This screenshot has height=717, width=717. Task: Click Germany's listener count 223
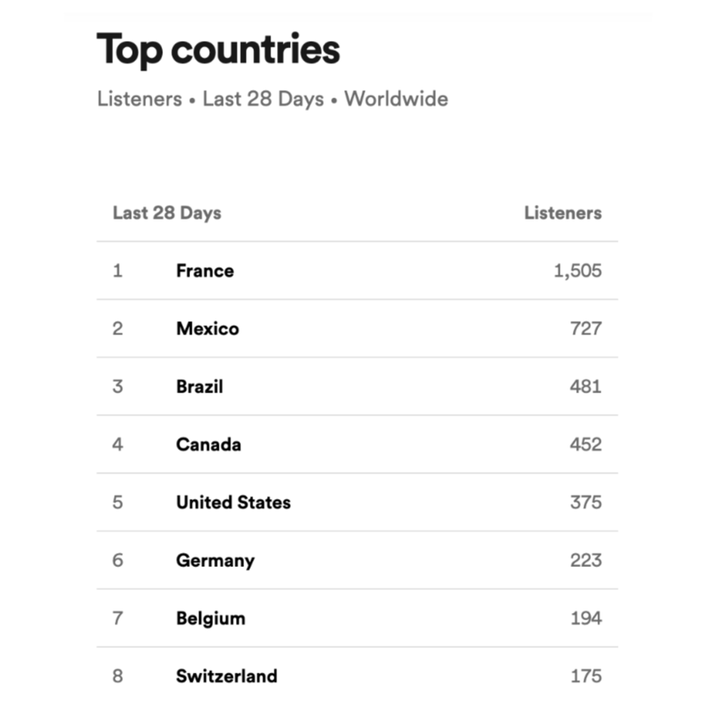[586, 560]
